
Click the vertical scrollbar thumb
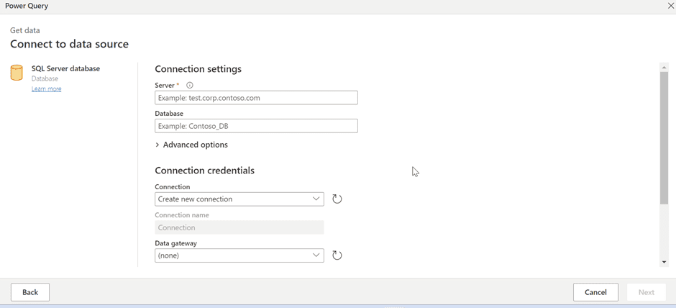[x=664, y=137]
